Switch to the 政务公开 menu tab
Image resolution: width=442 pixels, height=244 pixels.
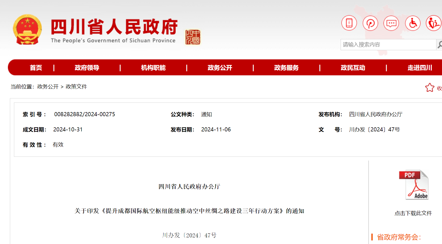pyautogui.click(x=220, y=67)
